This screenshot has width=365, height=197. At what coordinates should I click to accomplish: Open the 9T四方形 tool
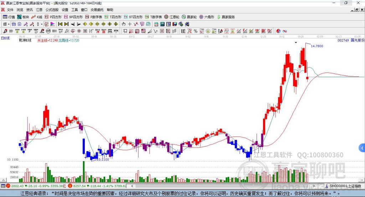coord(133,17)
